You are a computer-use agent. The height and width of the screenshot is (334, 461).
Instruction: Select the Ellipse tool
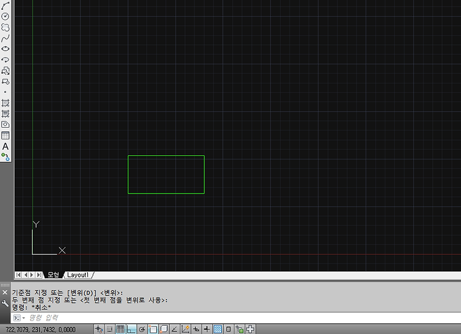click(x=6, y=49)
